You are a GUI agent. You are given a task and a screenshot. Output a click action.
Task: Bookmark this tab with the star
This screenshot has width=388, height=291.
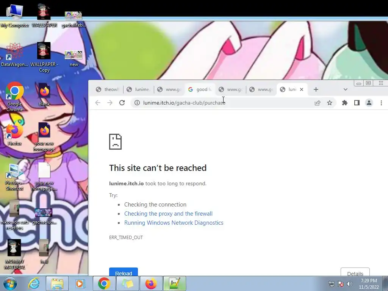click(x=330, y=103)
